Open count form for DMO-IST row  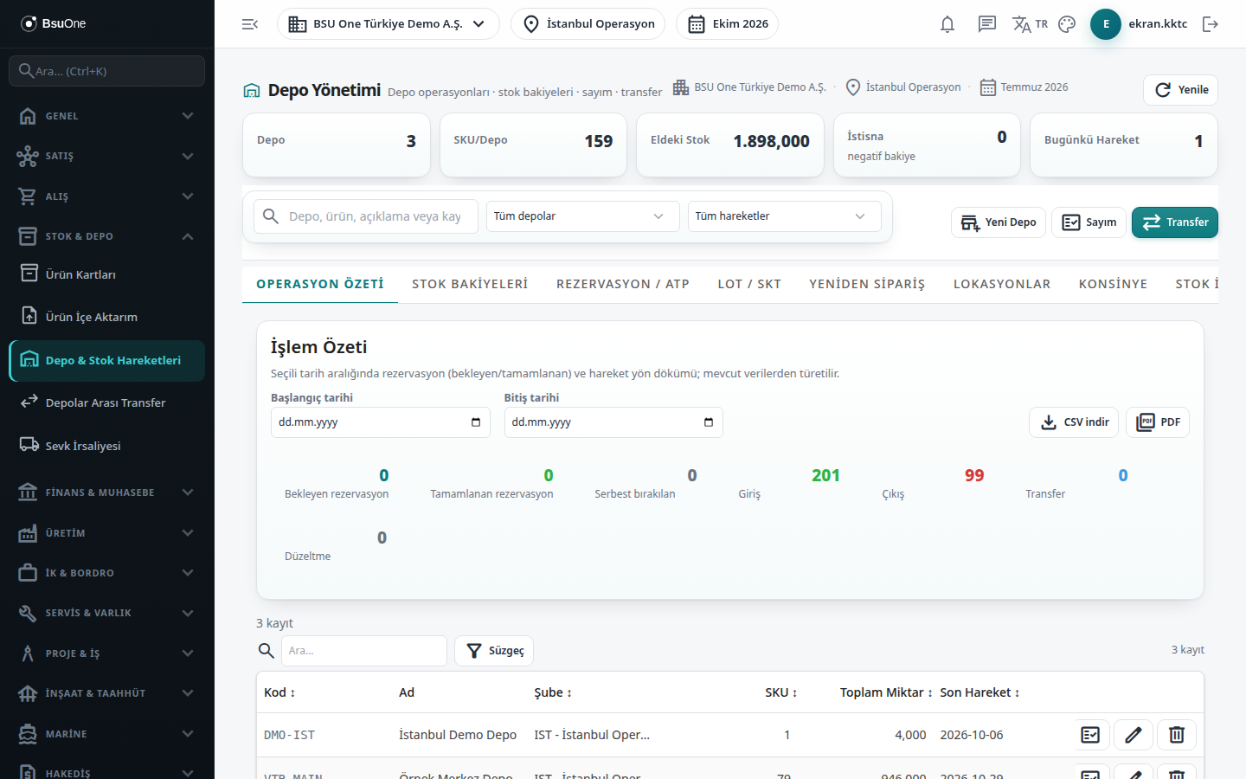click(x=1090, y=735)
